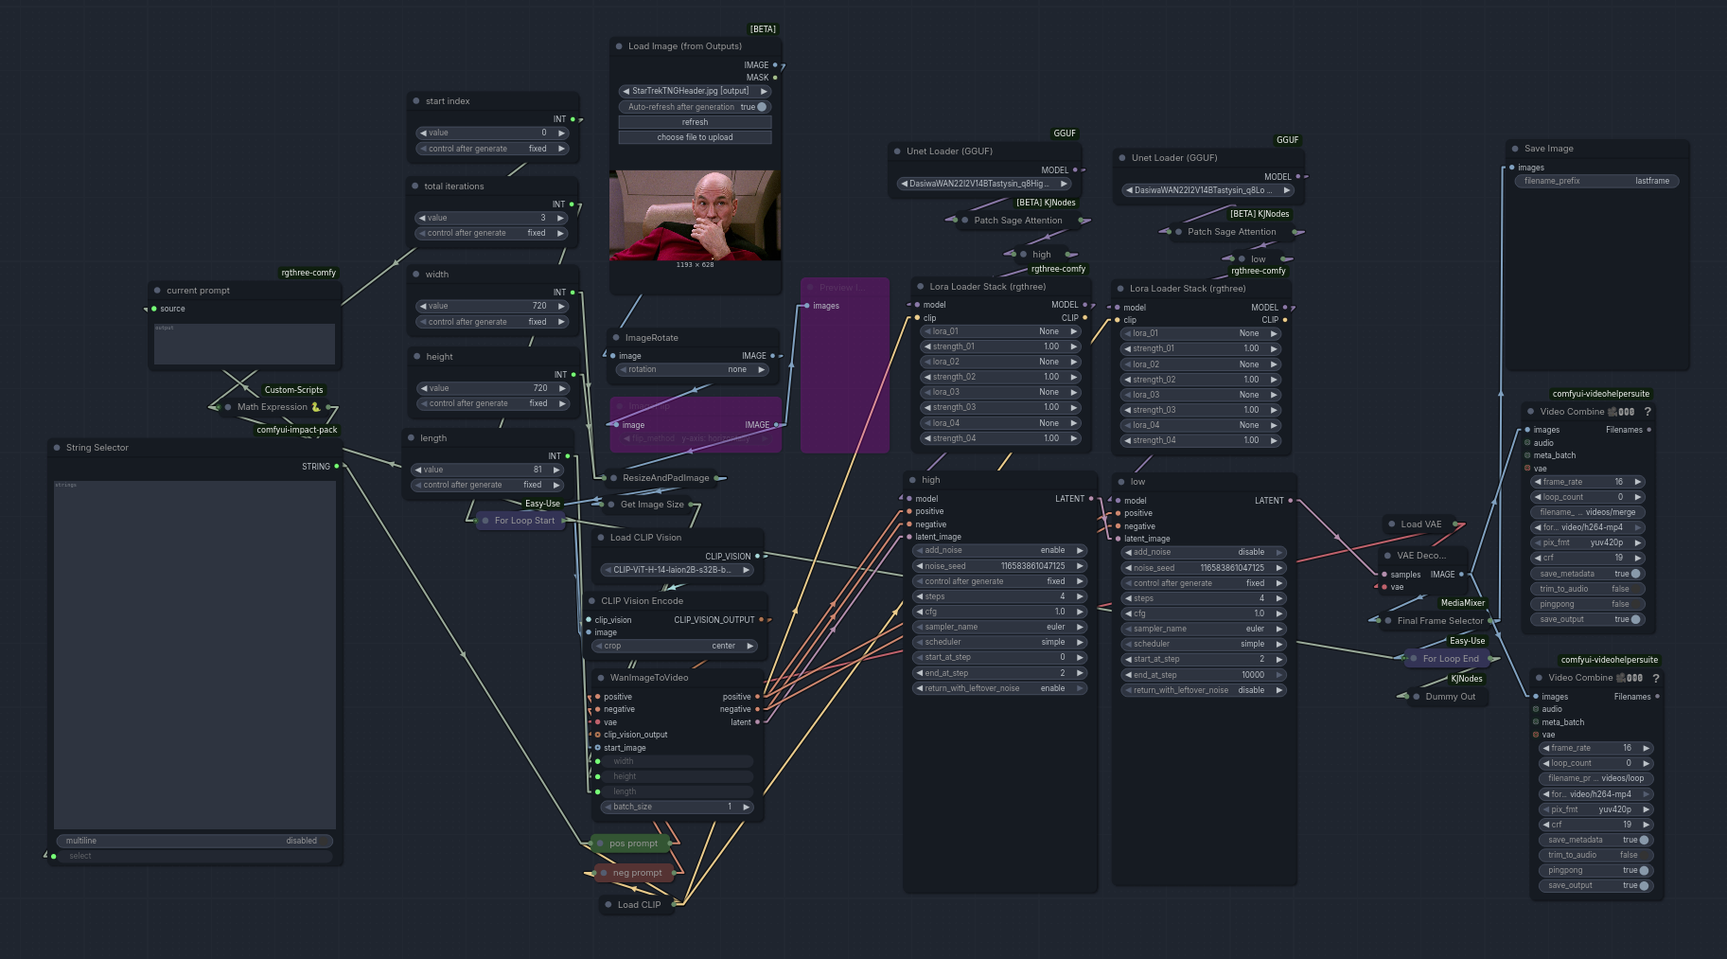1727x959 pixels.
Task: Click the refresh button in Load Image node
Action: (695, 122)
